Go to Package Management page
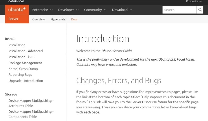This screenshot has width=208, height=121. pyautogui.click(x=25, y=63)
